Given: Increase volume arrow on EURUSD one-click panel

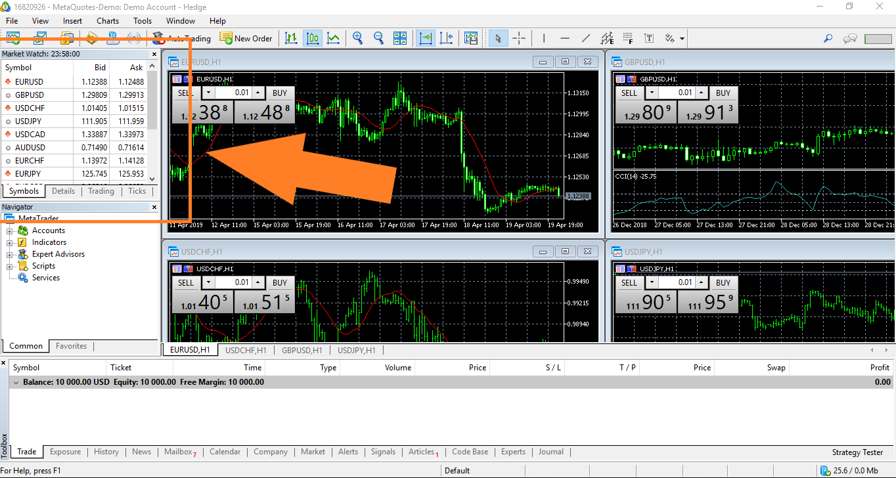Looking at the screenshot, I should [259, 93].
